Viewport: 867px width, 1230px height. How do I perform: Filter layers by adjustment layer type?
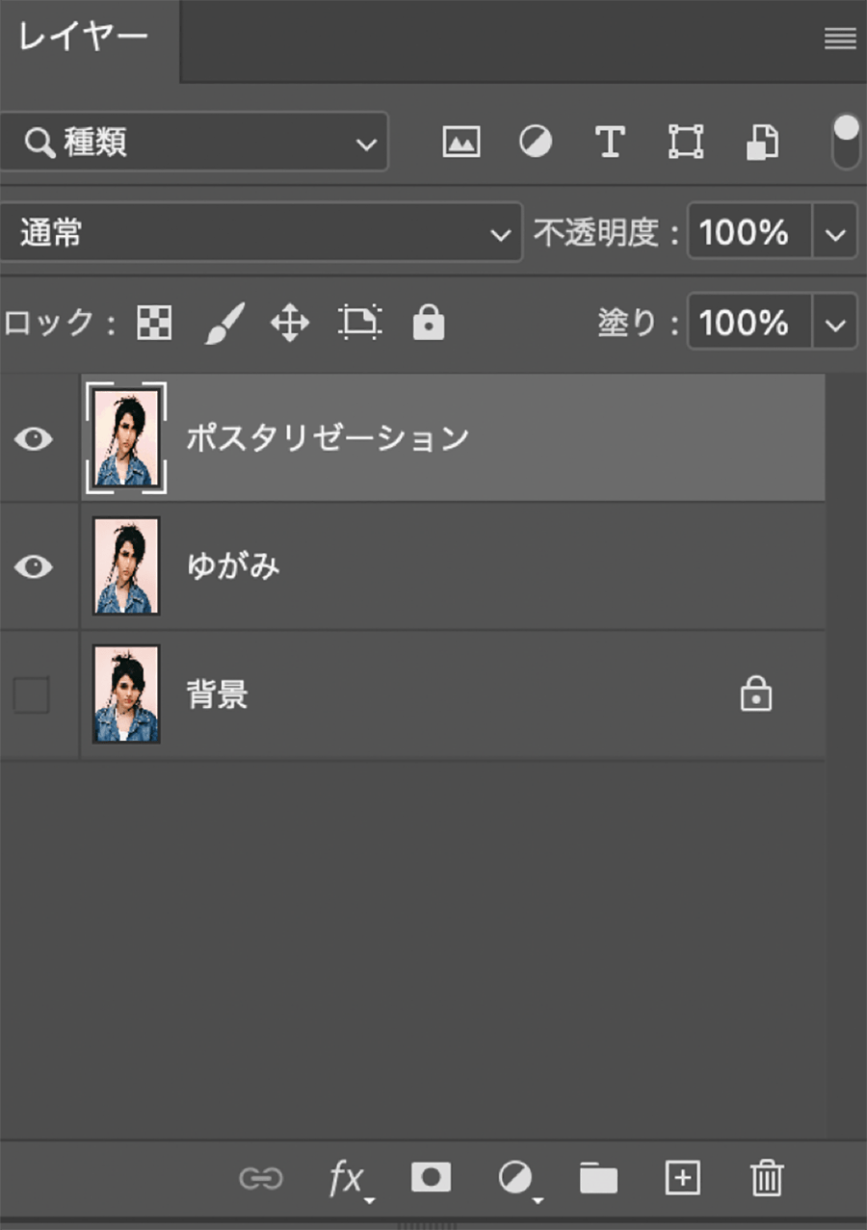[x=536, y=143]
